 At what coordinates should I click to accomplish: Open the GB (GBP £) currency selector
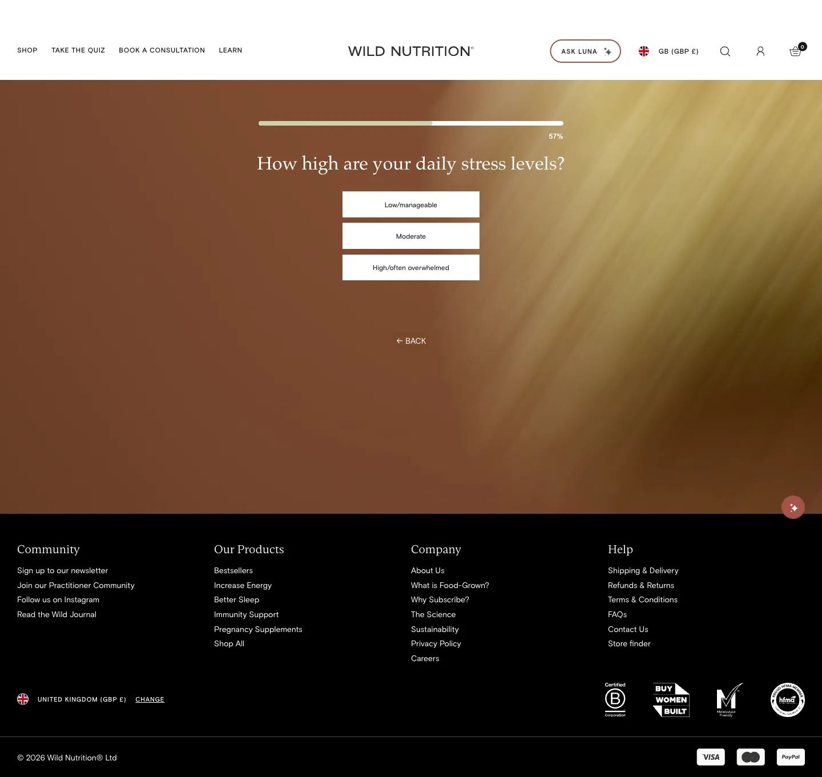coord(668,51)
